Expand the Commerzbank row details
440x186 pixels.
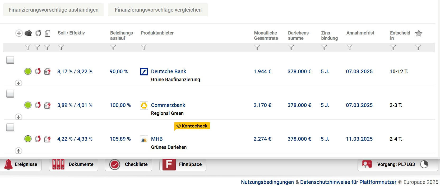point(18,117)
